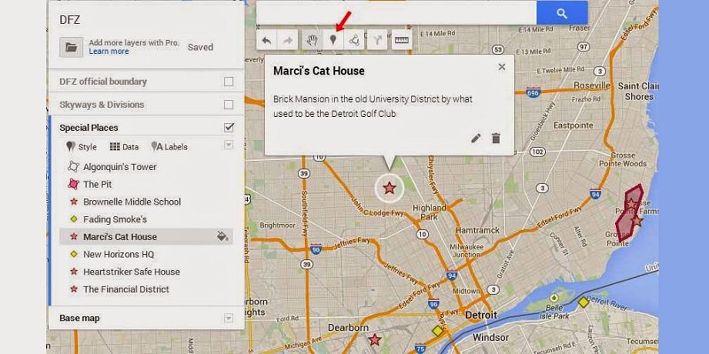Click the Base map label

point(80,319)
